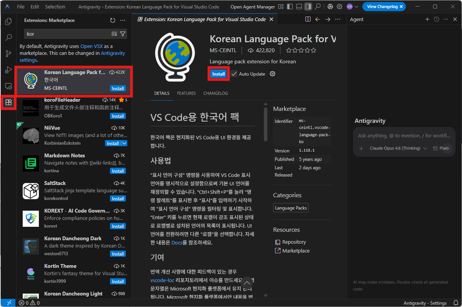Install the Kortin Theme extension

pyautogui.click(x=118, y=281)
